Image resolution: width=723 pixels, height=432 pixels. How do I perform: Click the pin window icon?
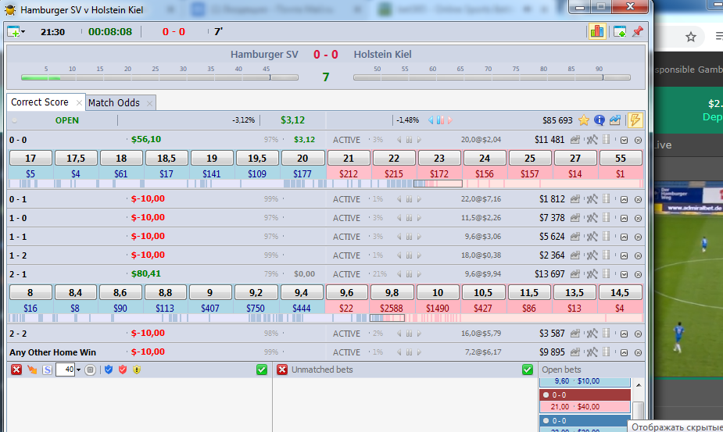coord(638,31)
